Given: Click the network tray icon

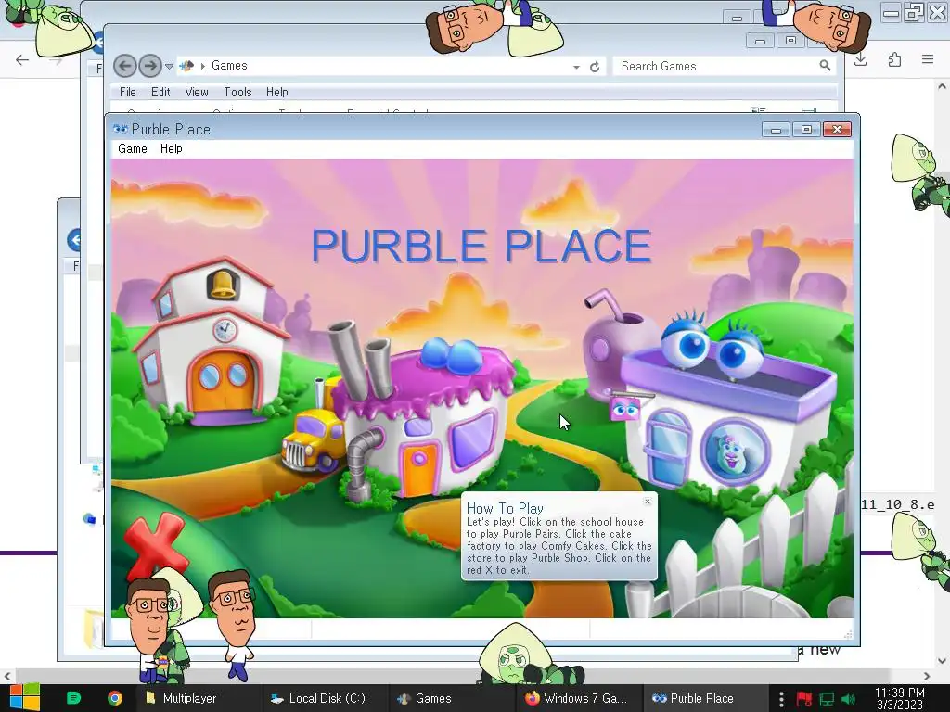Looking at the screenshot, I should tap(827, 699).
